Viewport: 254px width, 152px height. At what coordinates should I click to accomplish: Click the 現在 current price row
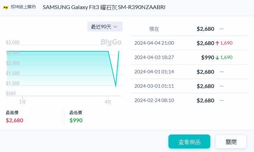154,29
